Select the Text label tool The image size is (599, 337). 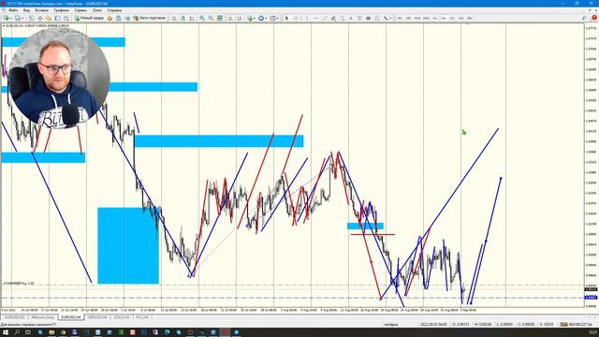[x=359, y=18]
